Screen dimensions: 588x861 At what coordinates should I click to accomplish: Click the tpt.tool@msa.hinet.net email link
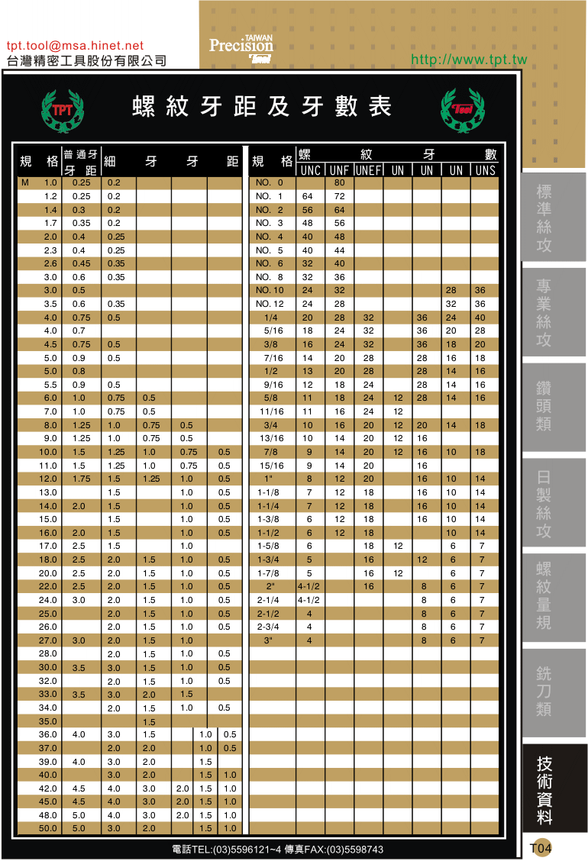(x=75, y=46)
